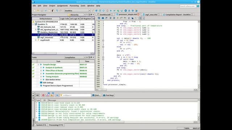Switch to the OneWire.bdf tab
This screenshot has width=232, height=130.
(105, 14)
